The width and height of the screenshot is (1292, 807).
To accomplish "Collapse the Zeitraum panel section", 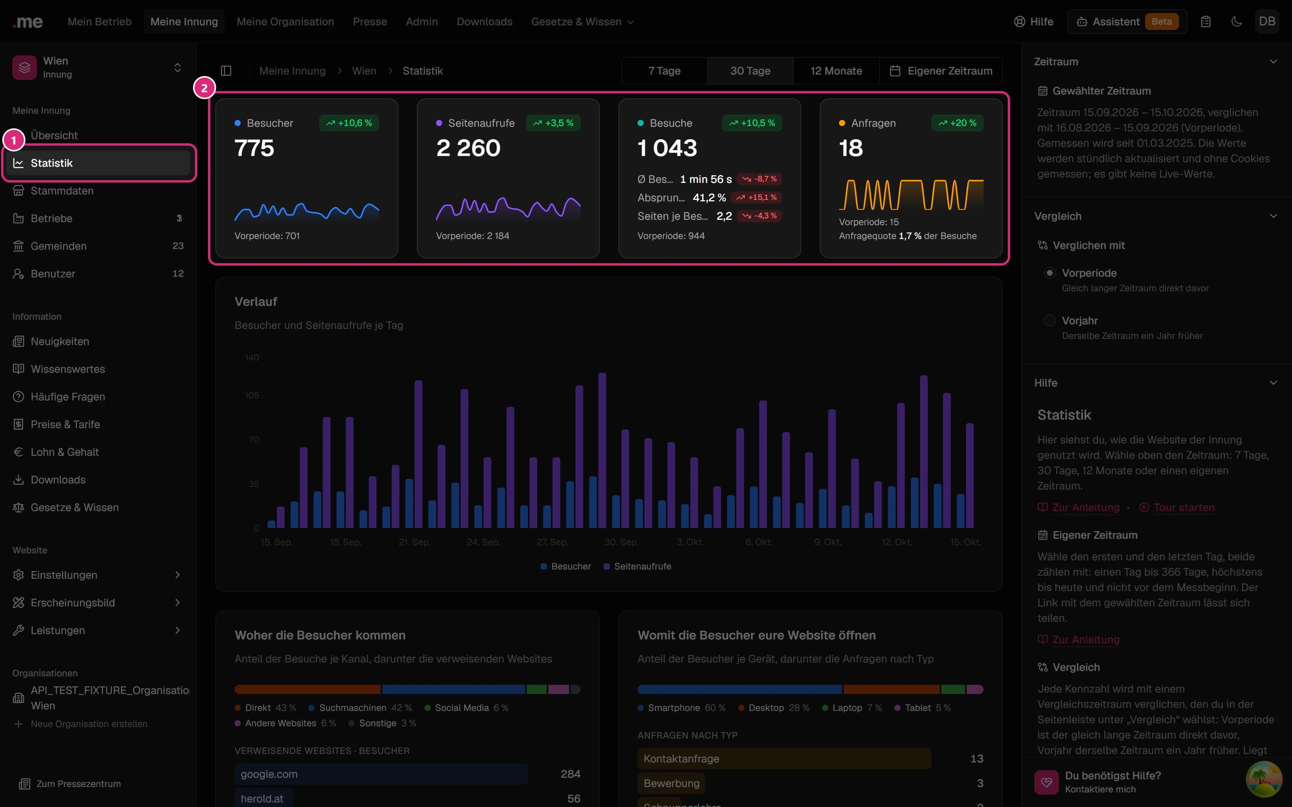I will tap(1273, 61).
